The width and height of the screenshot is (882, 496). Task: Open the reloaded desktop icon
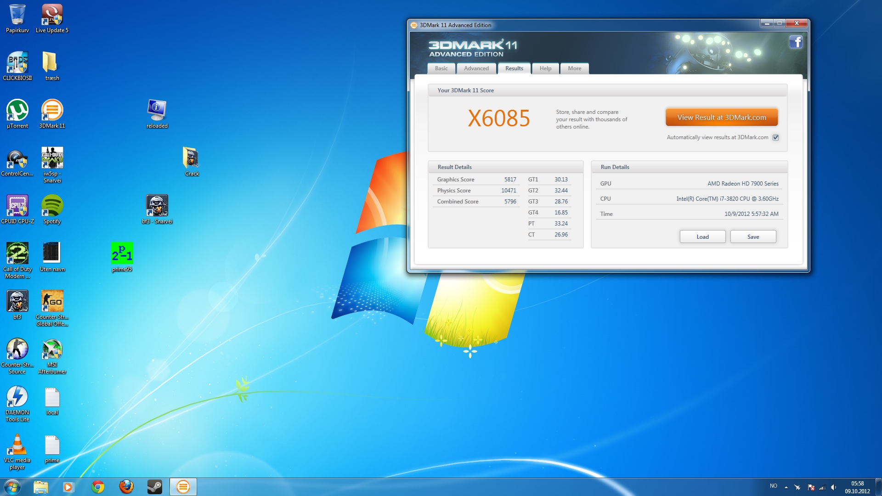point(157,114)
